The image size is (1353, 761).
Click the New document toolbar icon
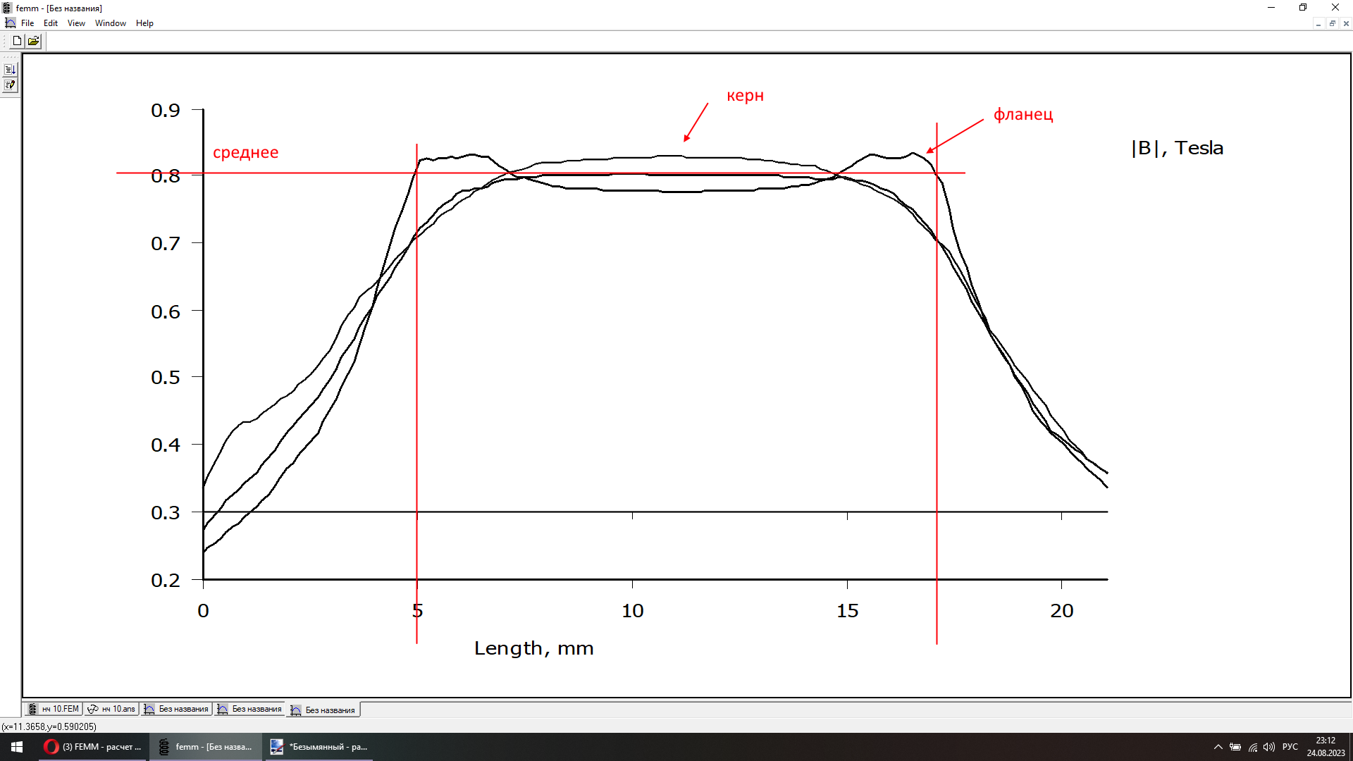pos(17,41)
